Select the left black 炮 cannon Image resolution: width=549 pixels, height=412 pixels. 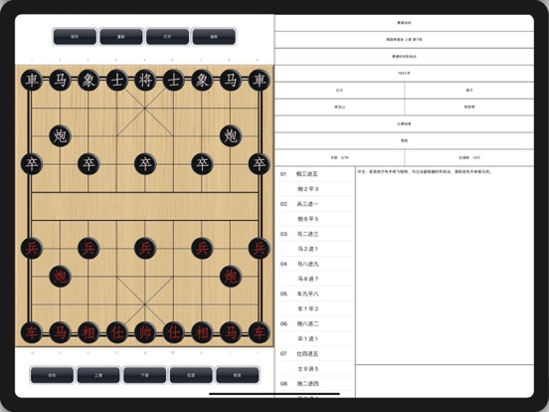point(60,136)
